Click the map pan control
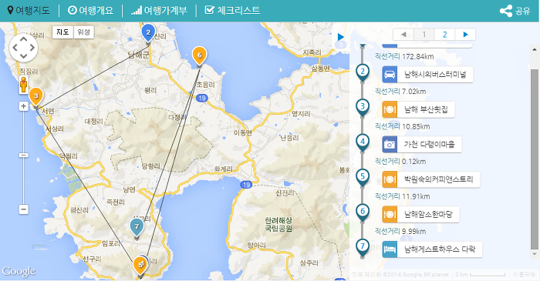This screenshot has width=540, height=281. [x=23, y=48]
